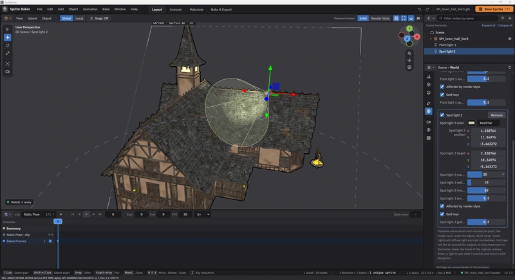The image size is (515, 280).
Task: Switch transform orientation to Global
Action: pos(66,19)
